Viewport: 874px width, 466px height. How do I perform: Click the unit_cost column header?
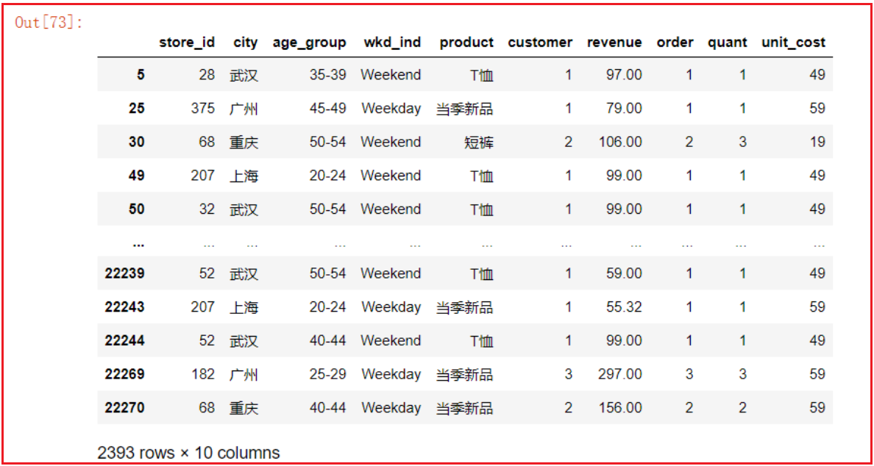[793, 43]
